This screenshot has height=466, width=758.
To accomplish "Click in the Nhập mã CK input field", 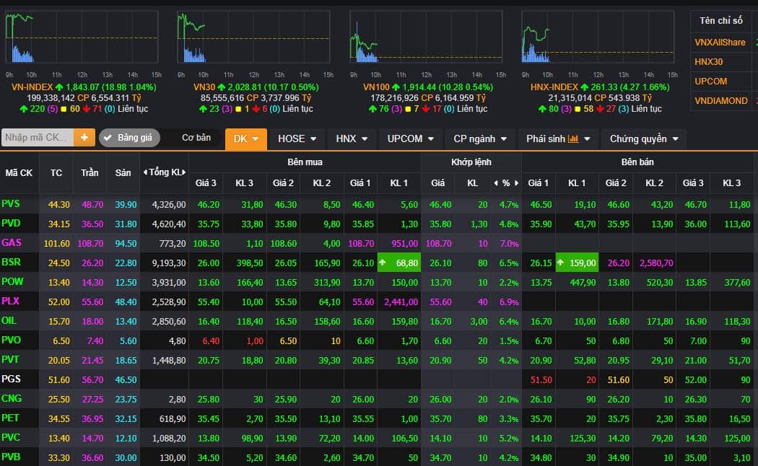I will [x=38, y=138].
